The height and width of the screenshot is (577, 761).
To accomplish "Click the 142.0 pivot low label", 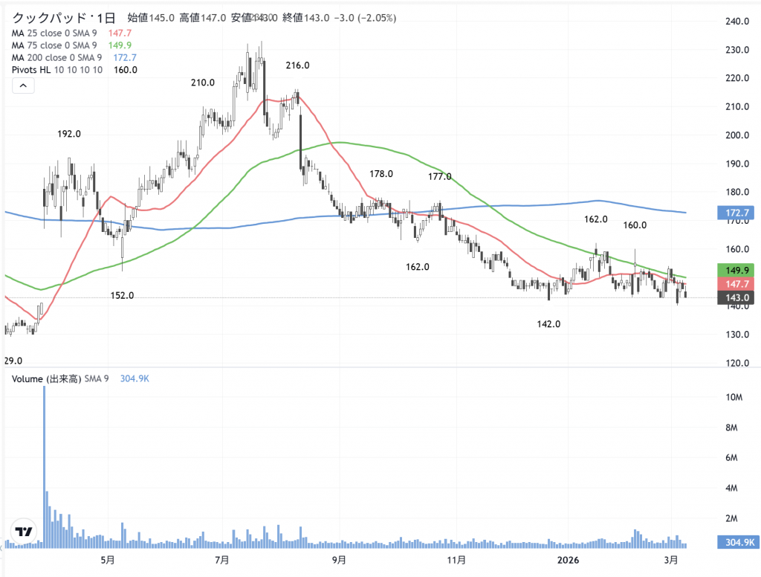I will pos(548,324).
